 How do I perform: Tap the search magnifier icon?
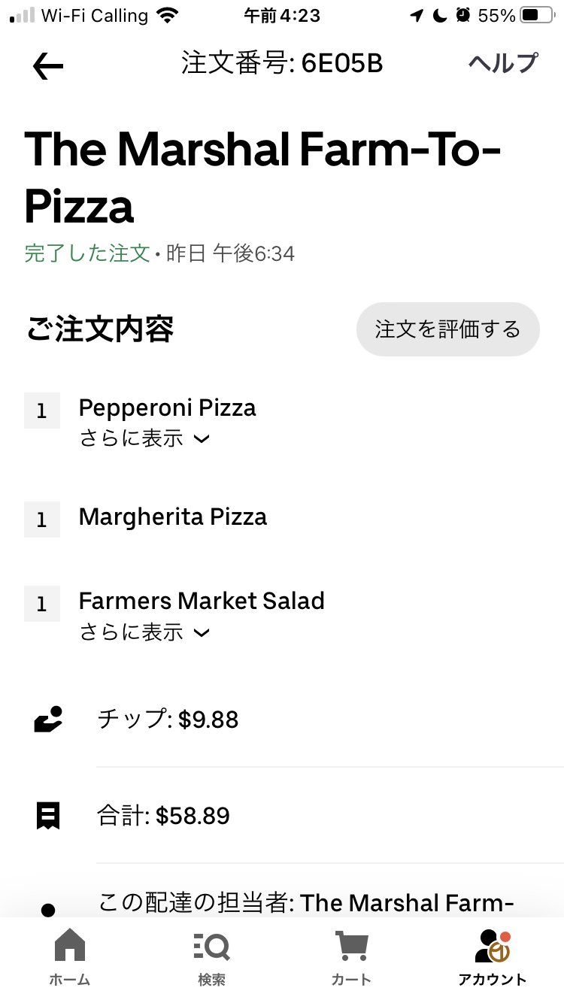211,944
